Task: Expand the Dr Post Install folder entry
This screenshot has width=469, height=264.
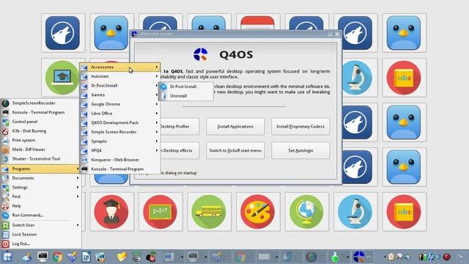Action: [120, 86]
